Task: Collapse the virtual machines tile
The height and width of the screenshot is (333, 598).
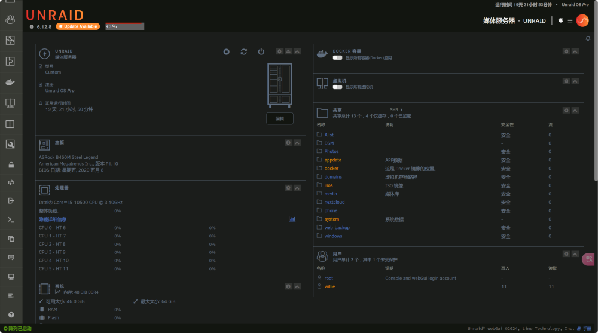Action: (575, 81)
